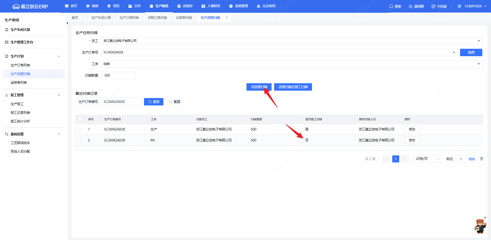
Task: Open the 员工 dropdown
Action: [x=292, y=41]
